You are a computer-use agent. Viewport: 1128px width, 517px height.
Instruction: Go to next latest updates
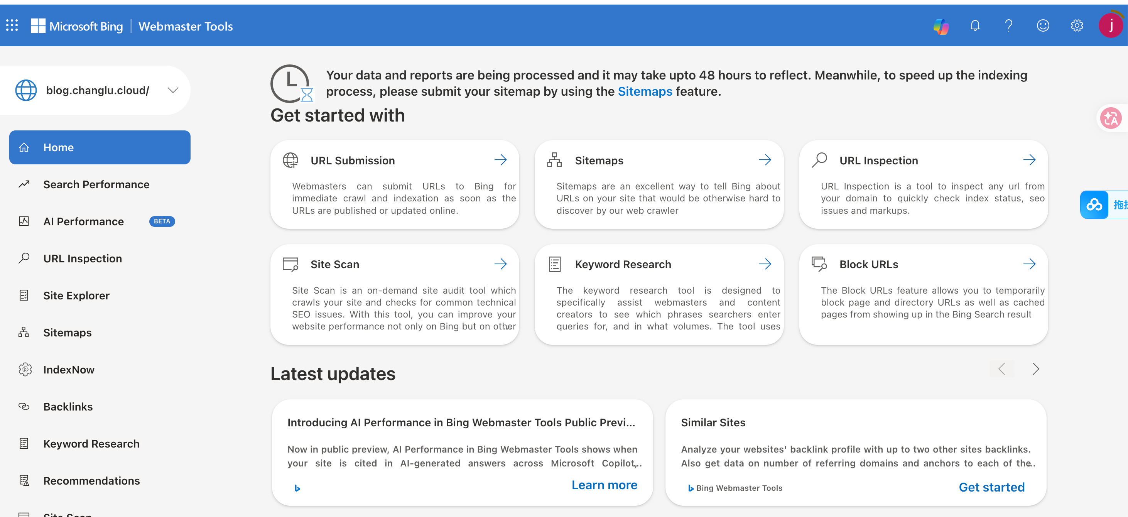tap(1035, 369)
